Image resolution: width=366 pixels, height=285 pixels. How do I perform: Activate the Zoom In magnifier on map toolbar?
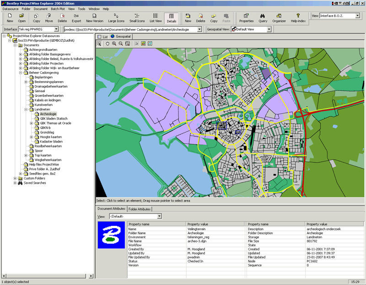(114, 44)
